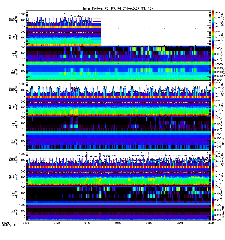Image resolution: width=225 pixels, height=240 pixels.
Task: Click the '0600' time axis label
Action: [x=211, y=223]
